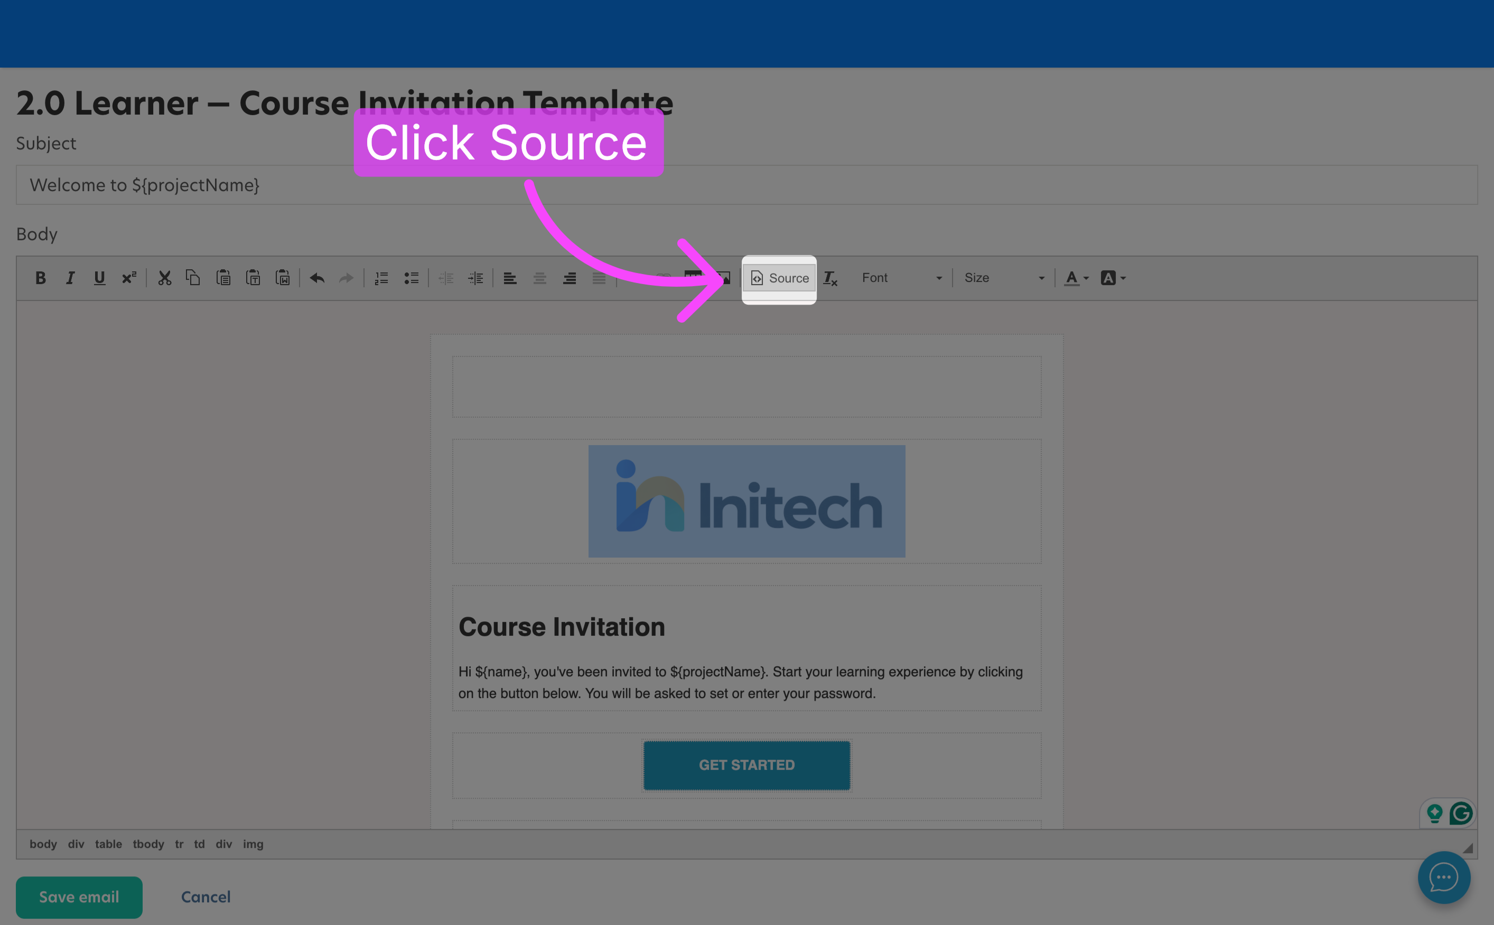Screen dimensions: 1494x925
Task: Increase indent of the paragraph
Action: tap(475, 278)
